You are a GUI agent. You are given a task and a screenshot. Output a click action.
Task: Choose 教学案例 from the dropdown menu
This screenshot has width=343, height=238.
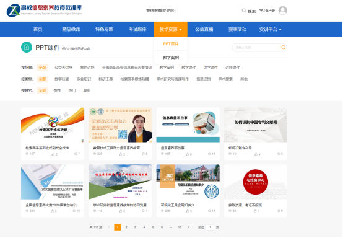point(171,58)
